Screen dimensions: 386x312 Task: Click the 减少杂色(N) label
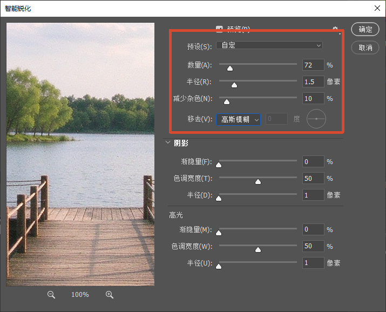click(x=193, y=98)
